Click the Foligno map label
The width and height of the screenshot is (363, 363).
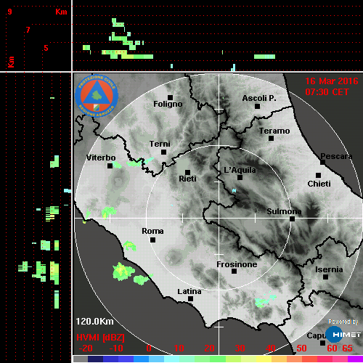tap(168, 104)
